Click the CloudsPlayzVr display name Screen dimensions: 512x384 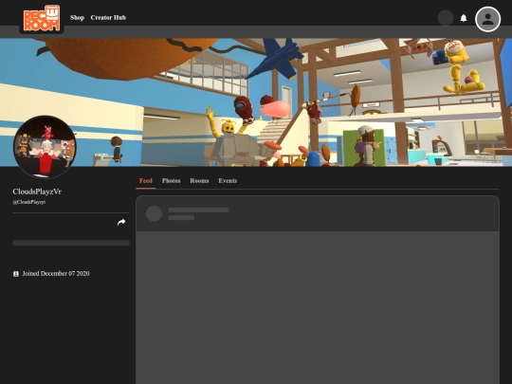(37, 192)
